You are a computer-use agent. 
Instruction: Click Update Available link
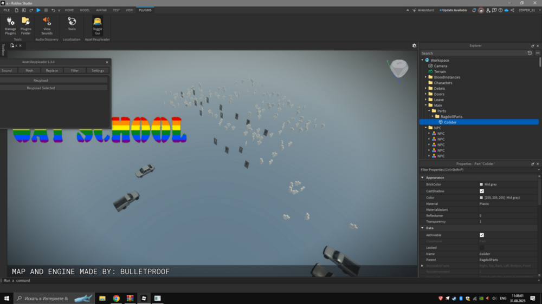coord(453,10)
